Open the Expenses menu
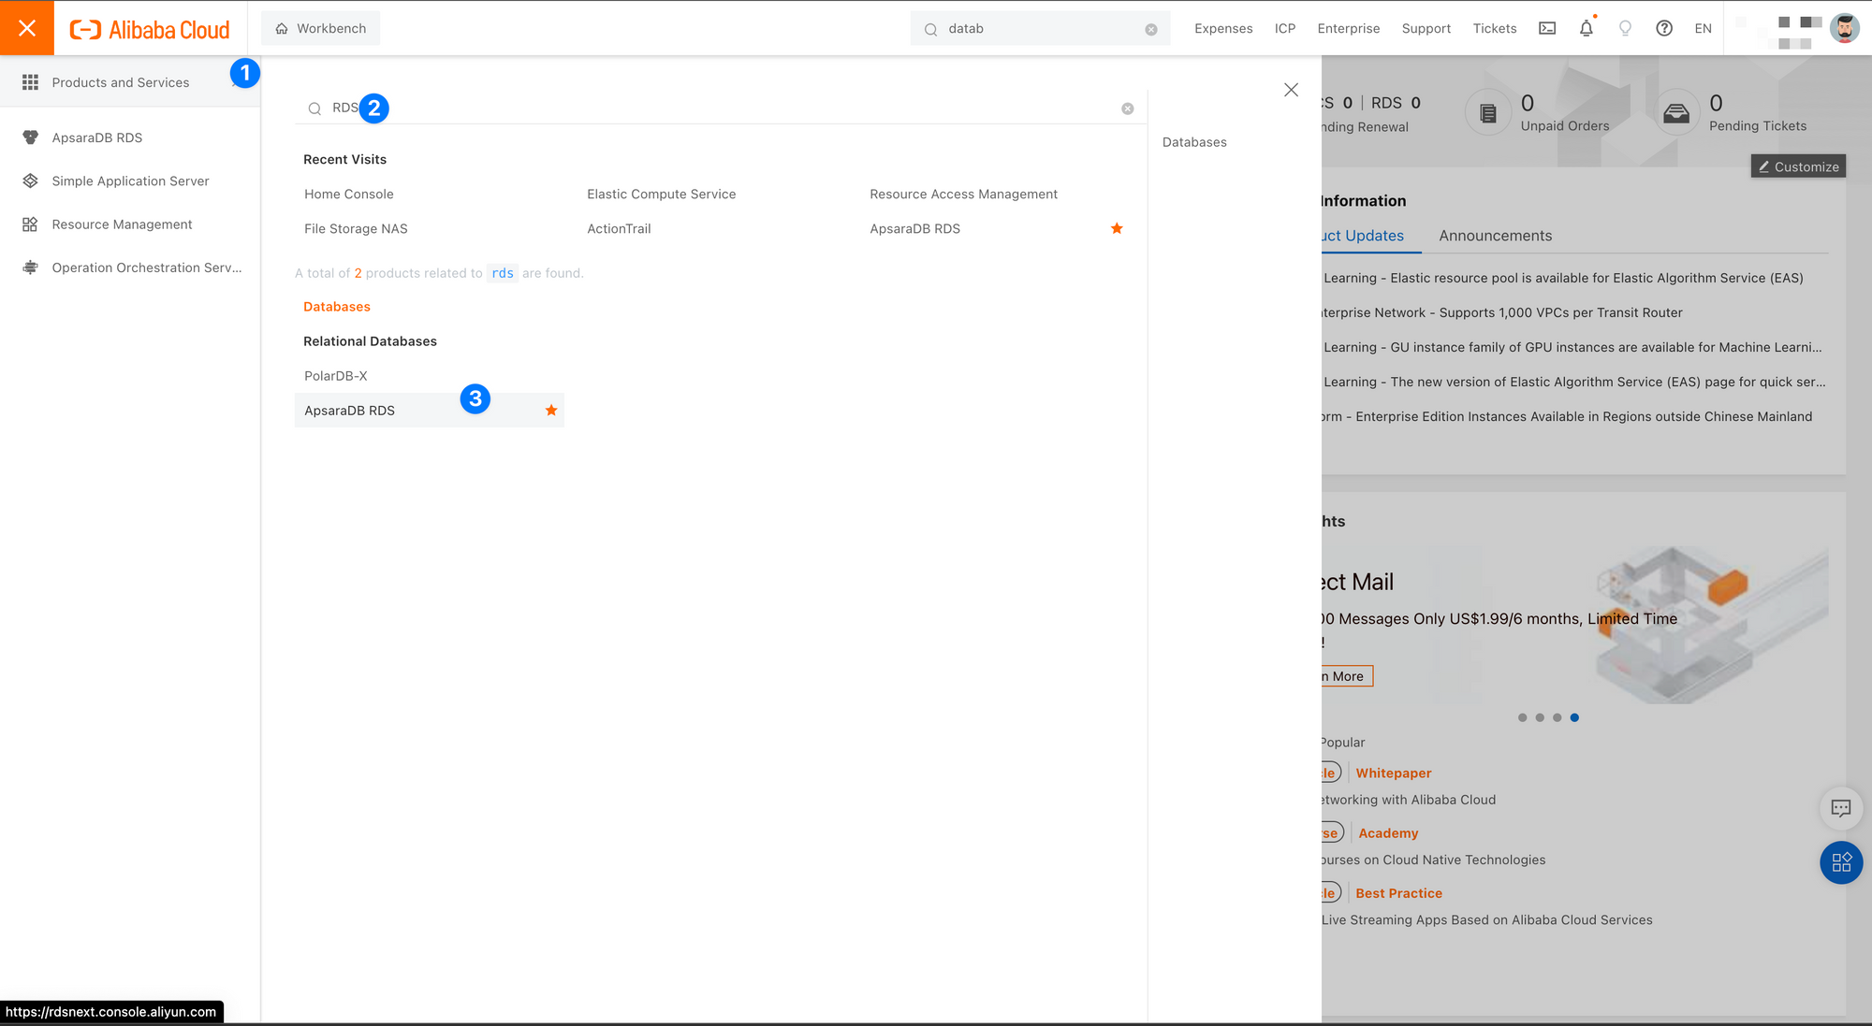1872x1026 pixels. click(x=1222, y=28)
